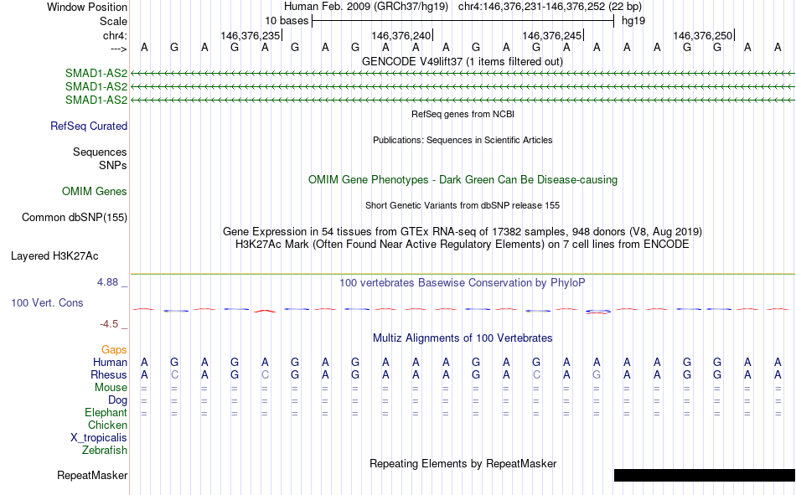
Task: Select the 'Rhesus' species label
Action: (109, 374)
